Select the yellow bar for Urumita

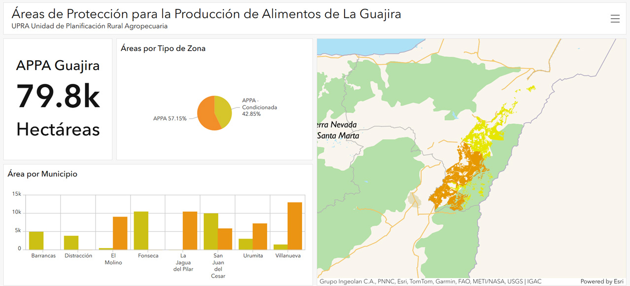coord(245,244)
